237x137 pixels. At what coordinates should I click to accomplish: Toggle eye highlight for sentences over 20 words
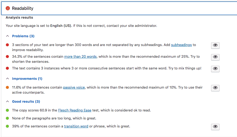215,57
